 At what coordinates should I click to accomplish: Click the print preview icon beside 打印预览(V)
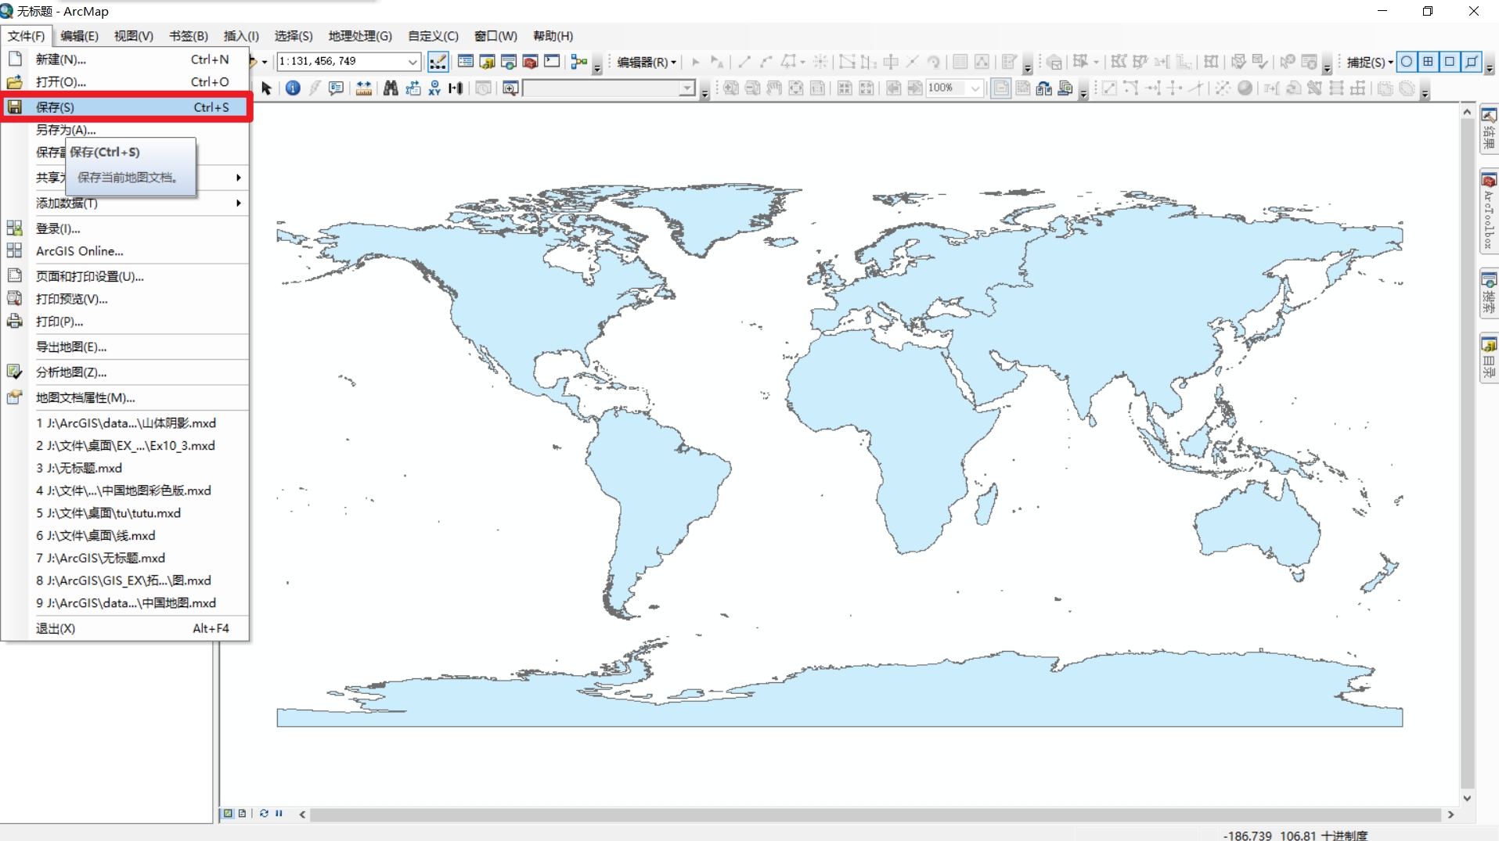pyautogui.click(x=14, y=298)
